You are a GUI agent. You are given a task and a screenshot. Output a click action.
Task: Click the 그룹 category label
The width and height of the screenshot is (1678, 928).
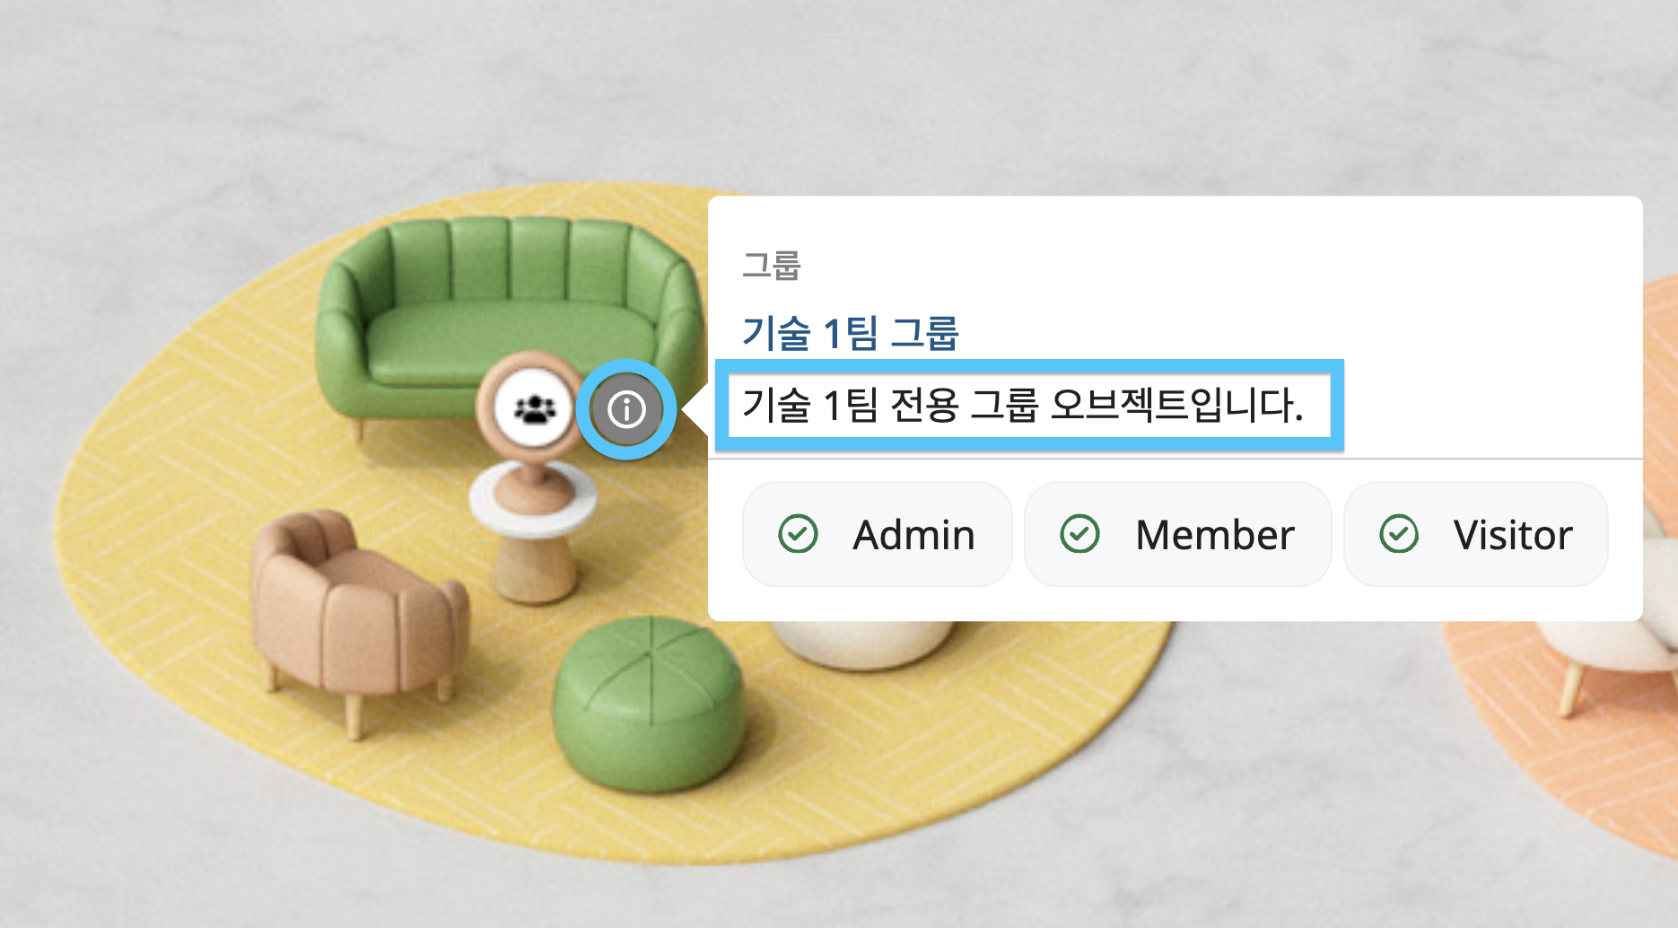point(771,266)
